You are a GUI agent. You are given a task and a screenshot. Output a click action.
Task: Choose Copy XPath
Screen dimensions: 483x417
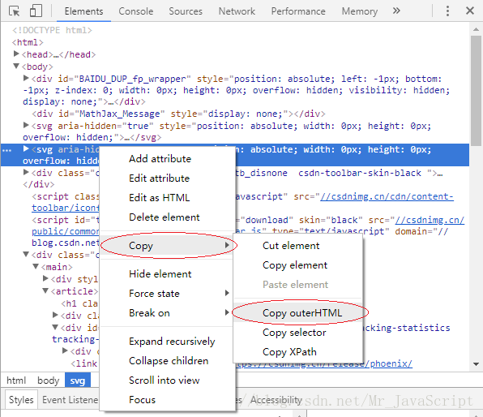[x=298, y=352]
